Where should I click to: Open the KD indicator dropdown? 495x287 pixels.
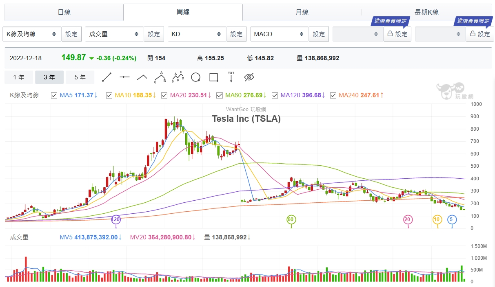click(197, 34)
